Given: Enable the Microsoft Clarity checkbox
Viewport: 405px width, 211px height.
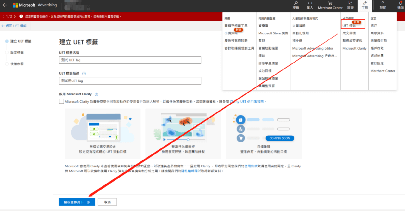Looking at the screenshot, I should click(61, 101).
